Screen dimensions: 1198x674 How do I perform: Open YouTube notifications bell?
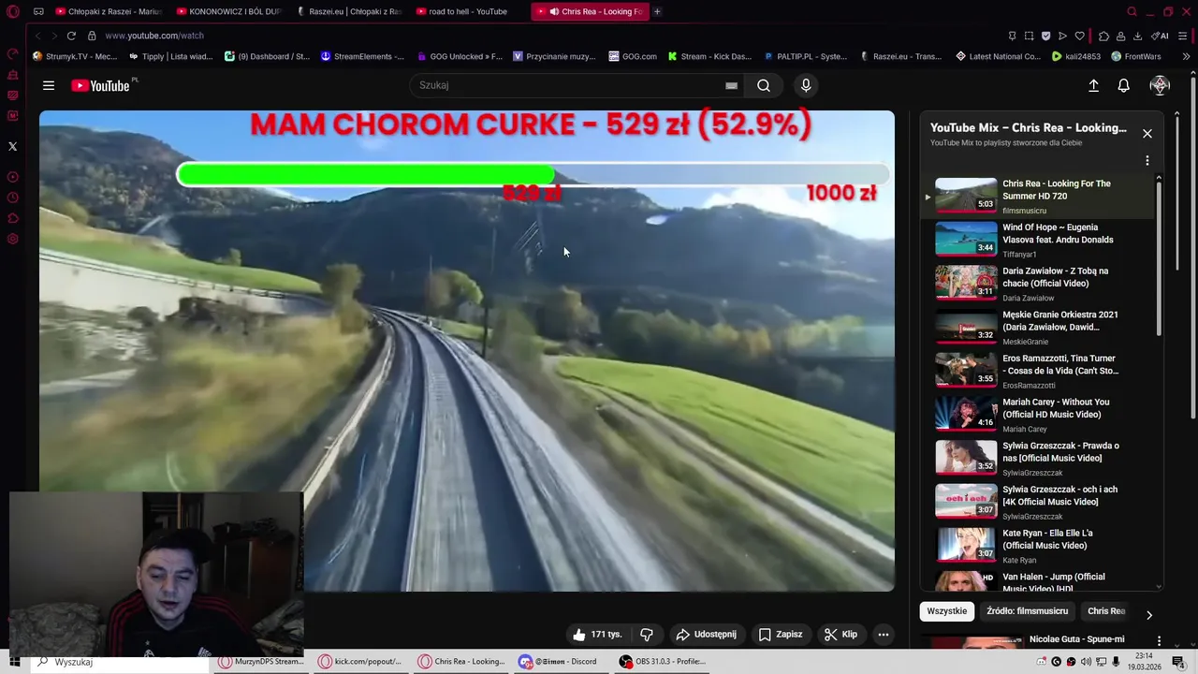click(x=1123, y=85)
